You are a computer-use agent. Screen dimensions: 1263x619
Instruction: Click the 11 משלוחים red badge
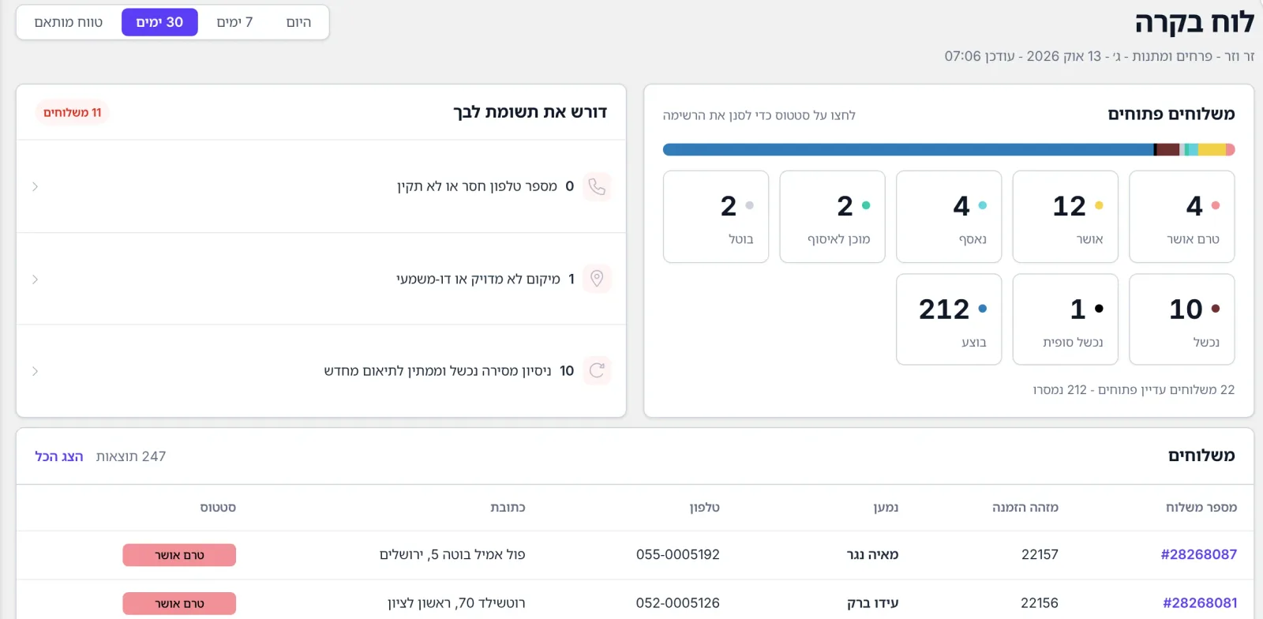[x=72, y=113]
